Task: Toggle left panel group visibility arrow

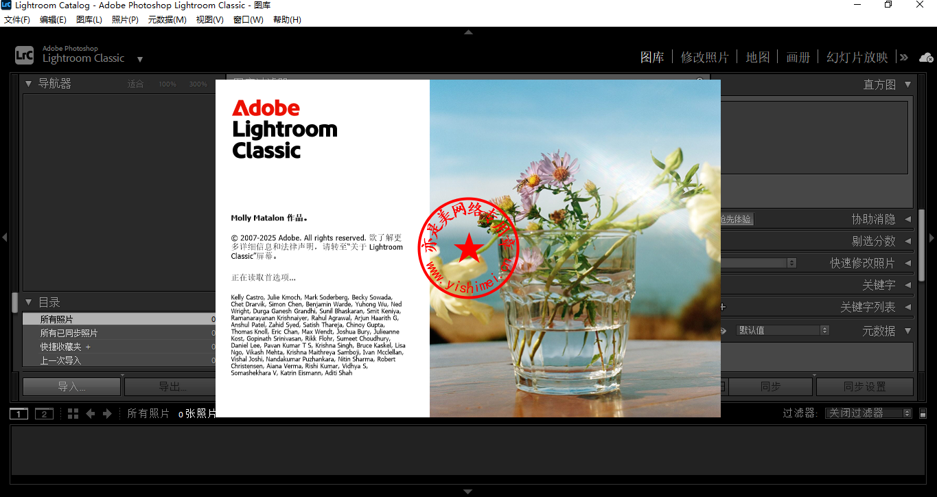Action: pos(5,238)
